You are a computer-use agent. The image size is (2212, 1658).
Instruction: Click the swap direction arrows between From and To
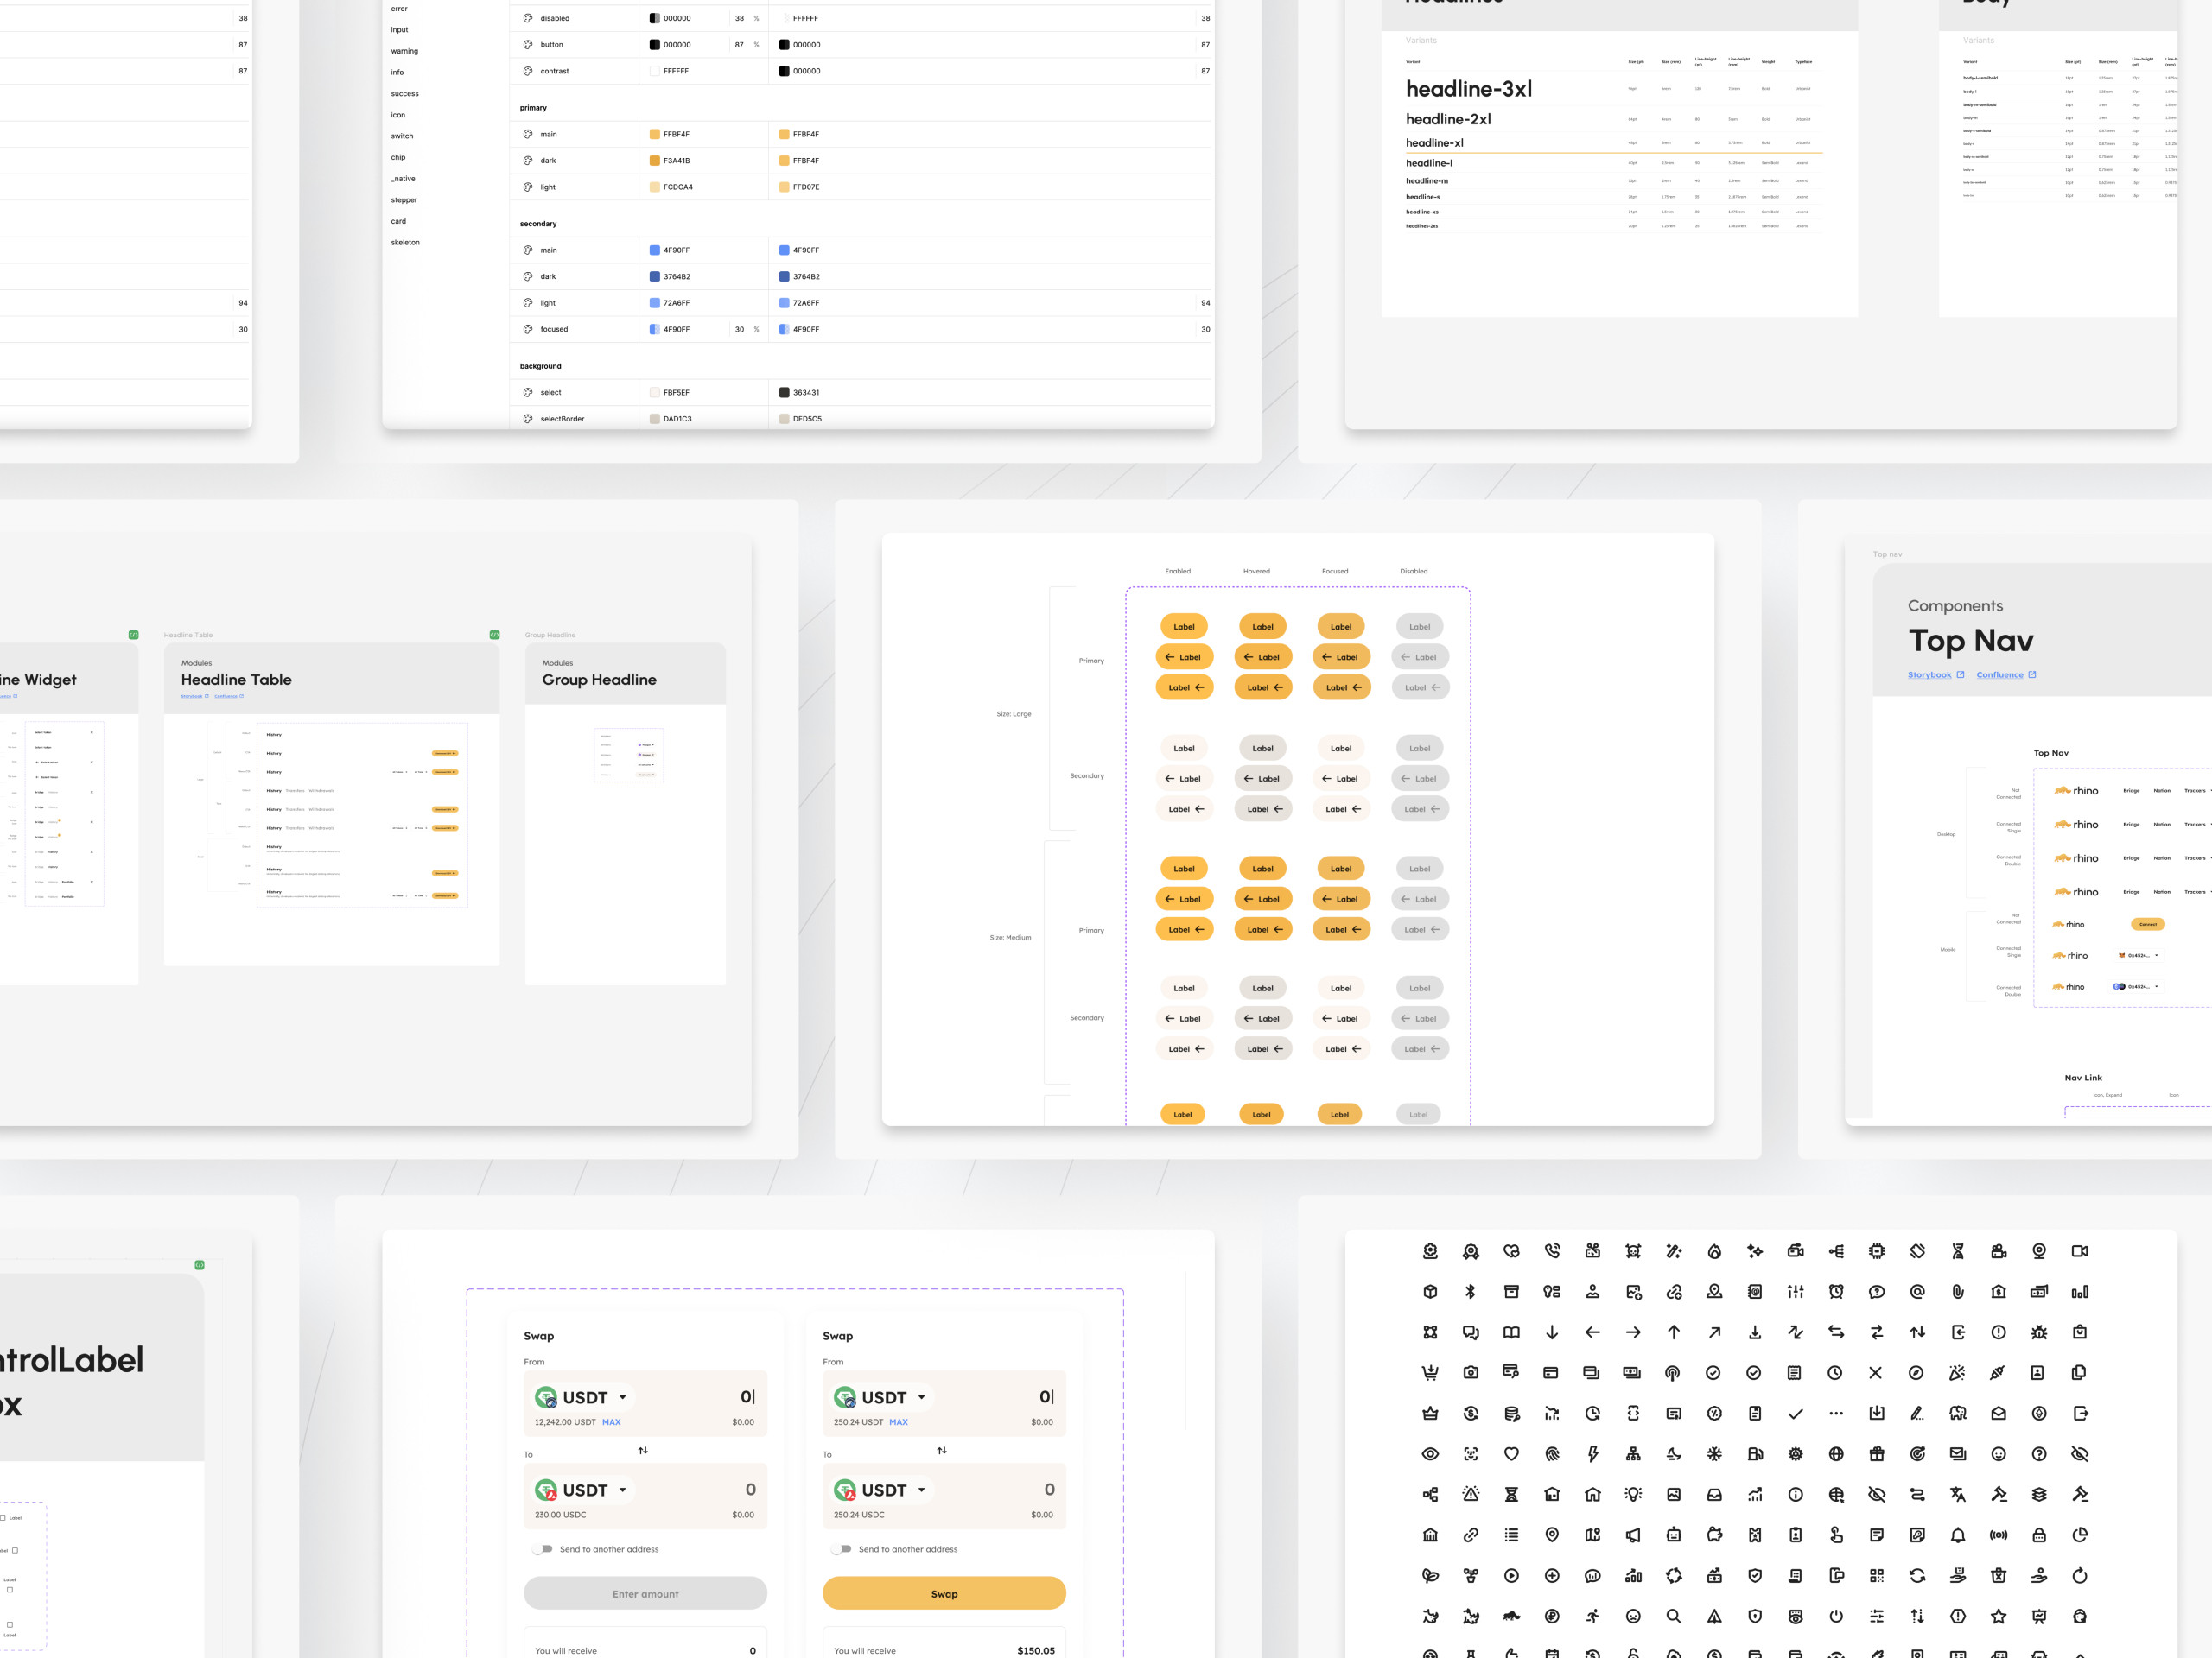point(645,1450)
